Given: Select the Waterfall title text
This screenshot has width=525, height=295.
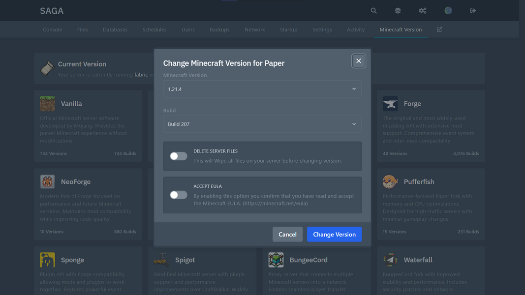Looking at the screenshot, I should click(418, 260).
